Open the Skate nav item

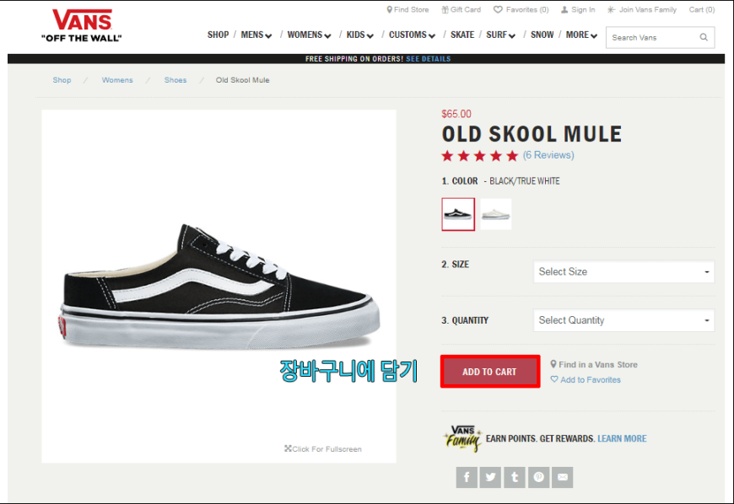tap(462, 35)
